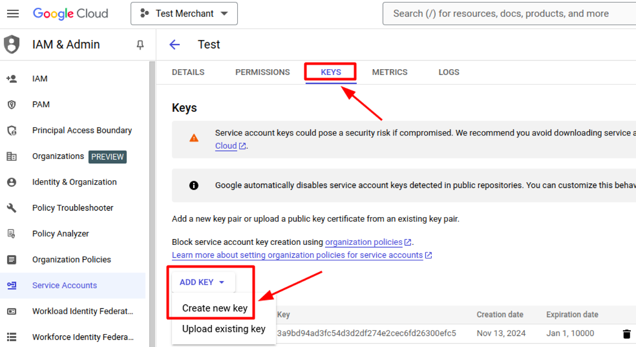Viewport: 636px width, 347px height.
Task: Choose Upload existing key from menu
Action: 224,329
